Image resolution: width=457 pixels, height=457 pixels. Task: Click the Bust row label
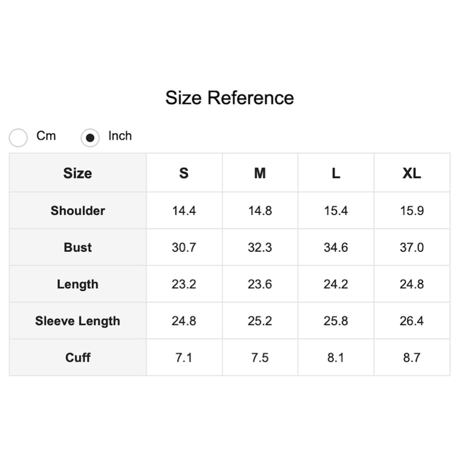(78, 247)
